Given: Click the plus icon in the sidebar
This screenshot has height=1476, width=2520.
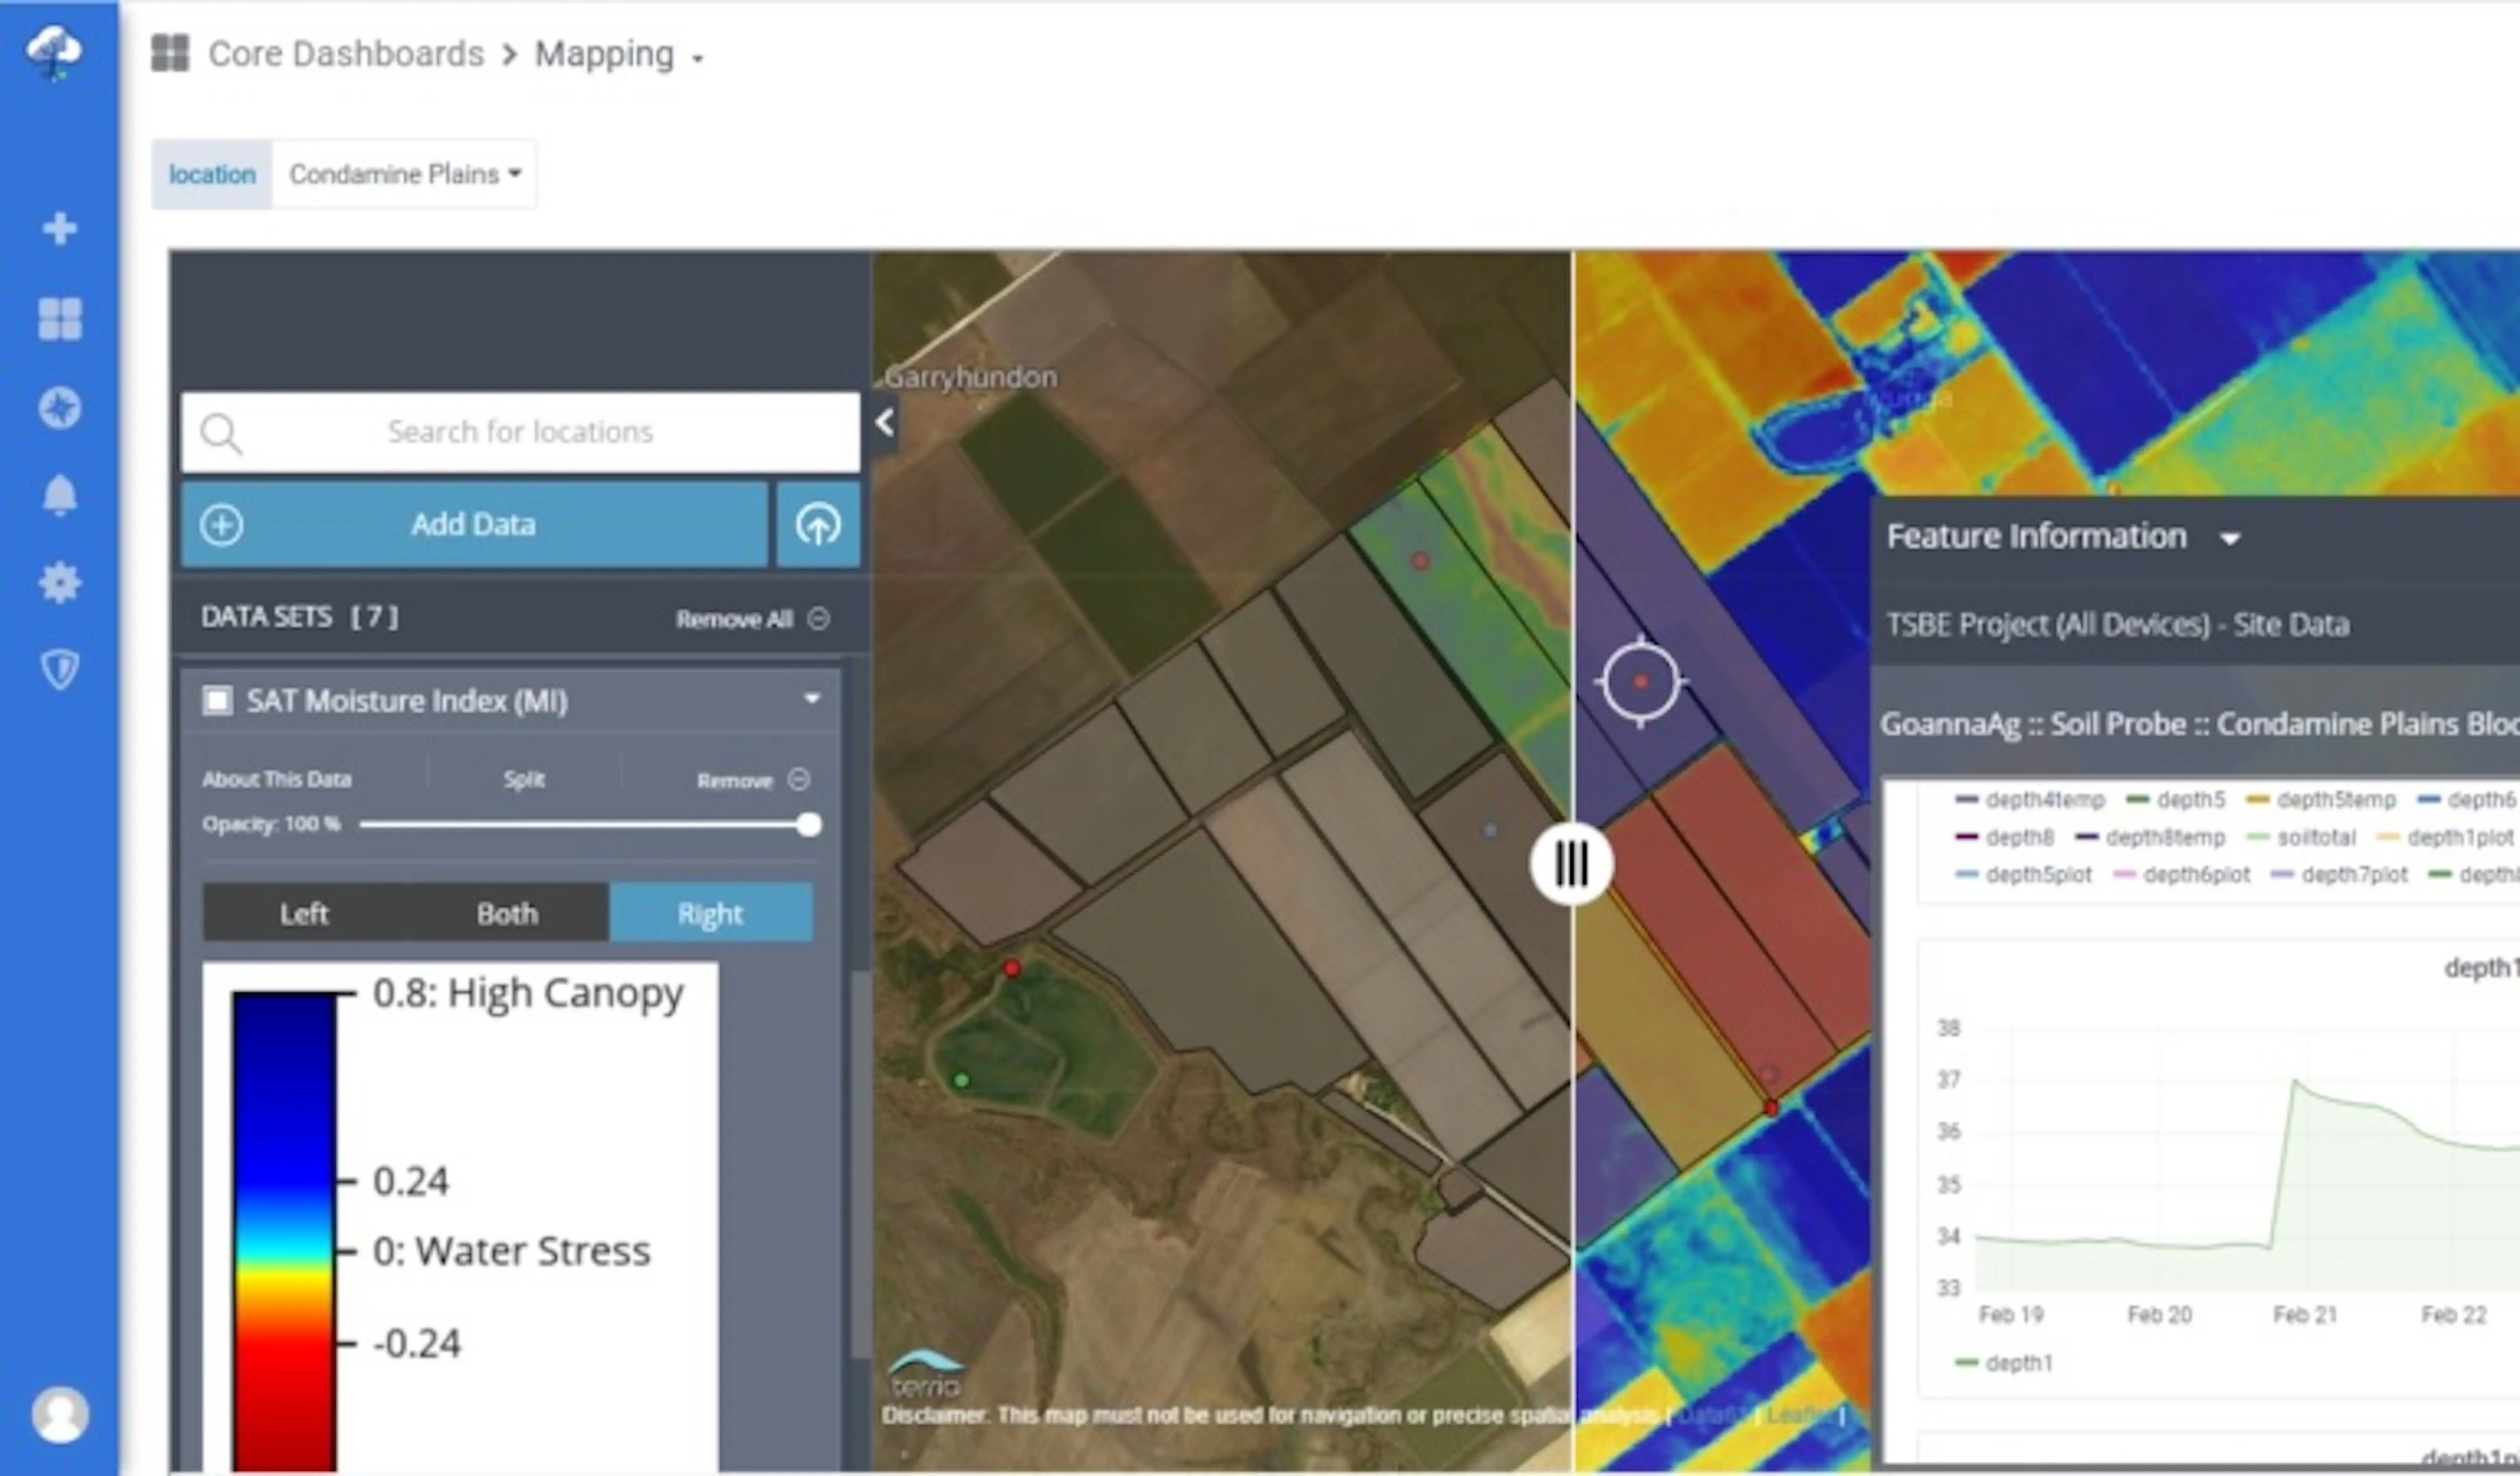Looking at the screenshot, I should 60,229.
